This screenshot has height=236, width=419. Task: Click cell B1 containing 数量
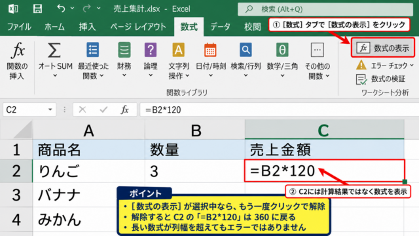click(195, 149)
